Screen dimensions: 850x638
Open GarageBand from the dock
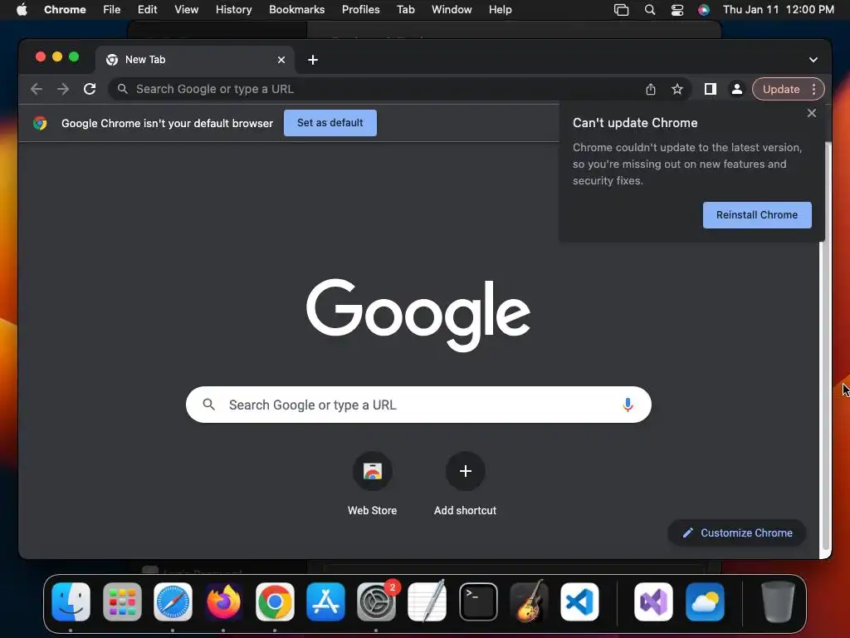pos(529,601)
